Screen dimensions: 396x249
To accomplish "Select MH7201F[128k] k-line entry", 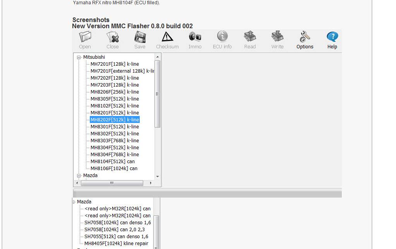I will [115, 64].
